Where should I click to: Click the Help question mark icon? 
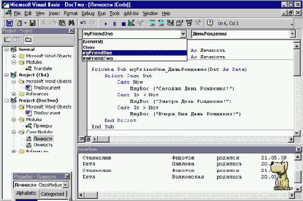pyautogui.click(x=210, y=23)
